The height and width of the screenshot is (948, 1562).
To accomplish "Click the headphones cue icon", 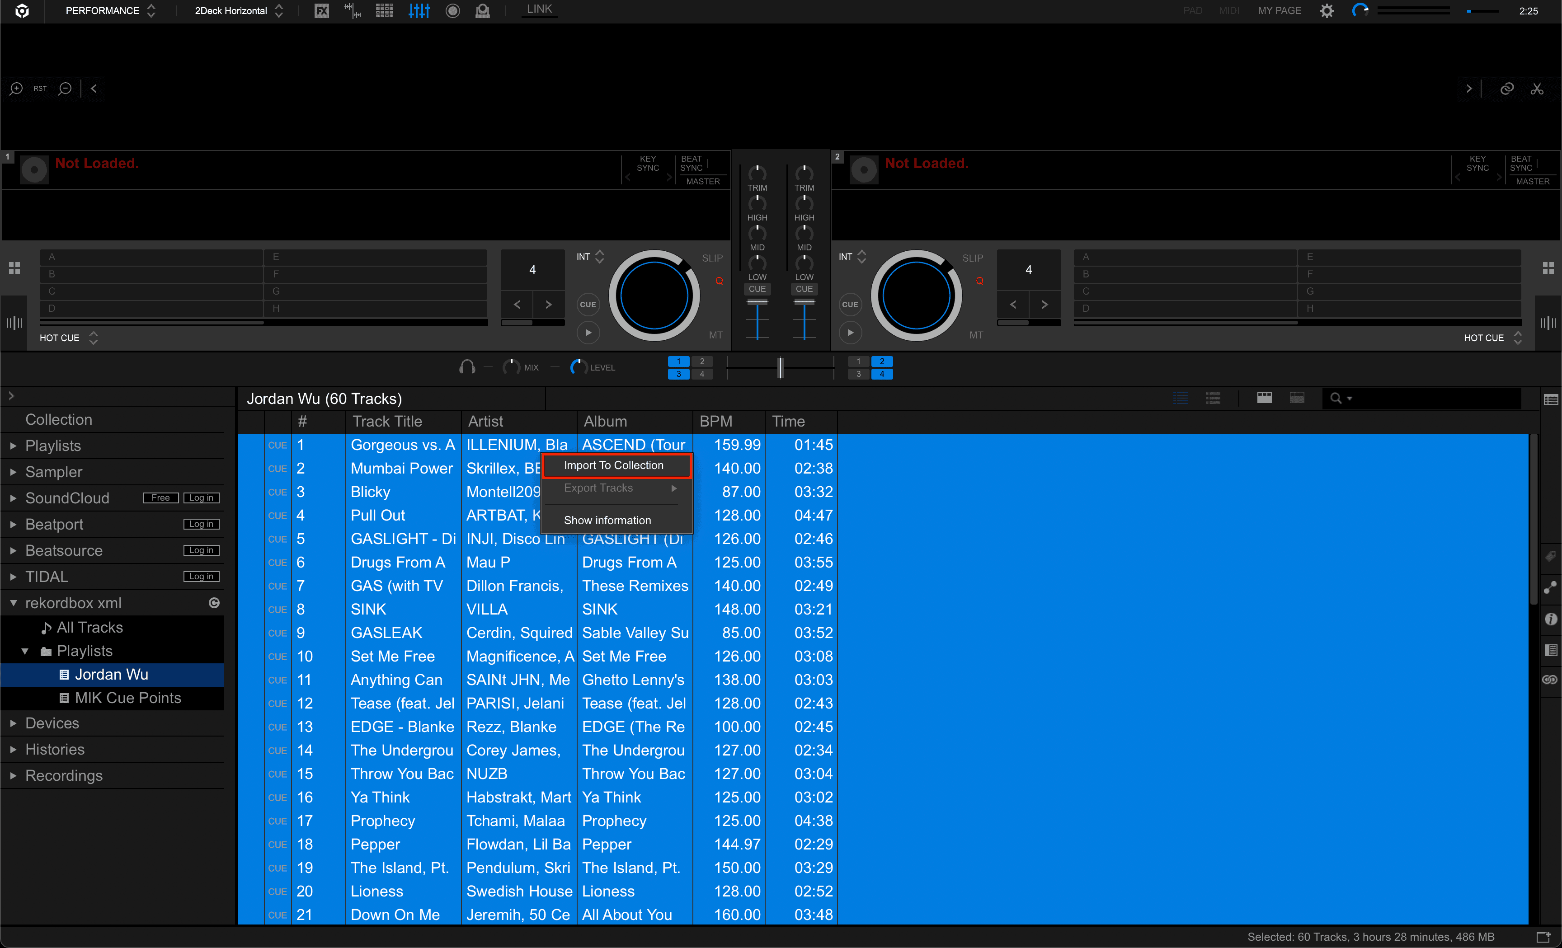I will point(467,367).
